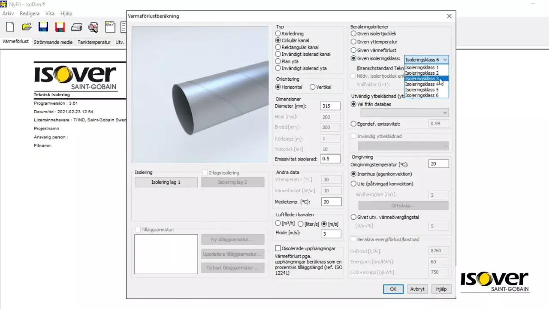
Task: Select Inomhus (egenkonvektion) option
Action: [381, 174]
